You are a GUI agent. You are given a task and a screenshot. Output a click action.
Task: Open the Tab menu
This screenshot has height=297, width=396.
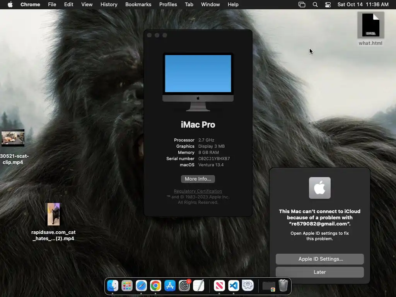pos(189,4)
